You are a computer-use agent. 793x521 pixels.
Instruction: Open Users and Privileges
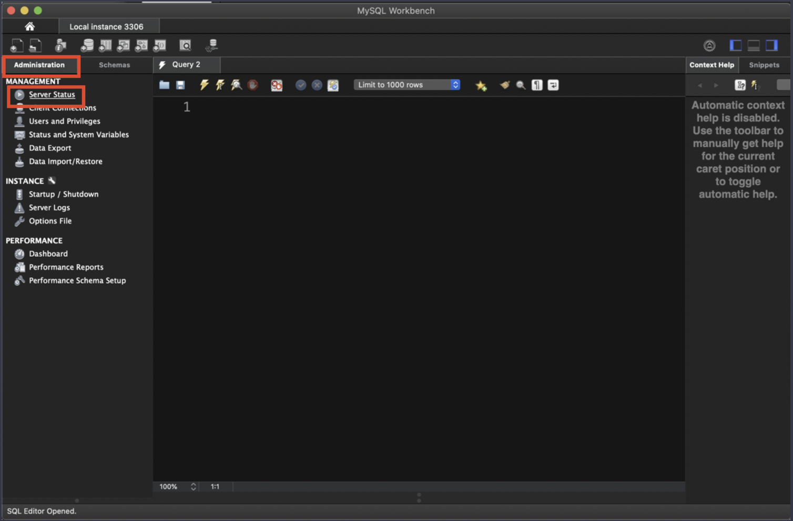(64, 121)
